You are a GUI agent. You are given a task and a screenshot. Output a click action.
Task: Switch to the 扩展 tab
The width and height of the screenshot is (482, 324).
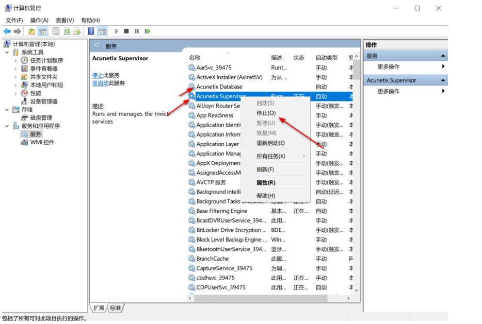coord(99,308)
